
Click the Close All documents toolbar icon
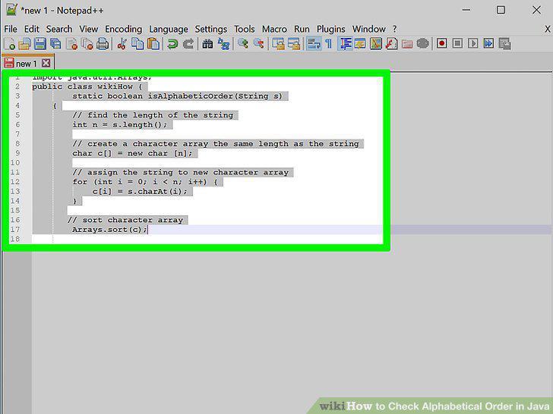coord(87,44)
